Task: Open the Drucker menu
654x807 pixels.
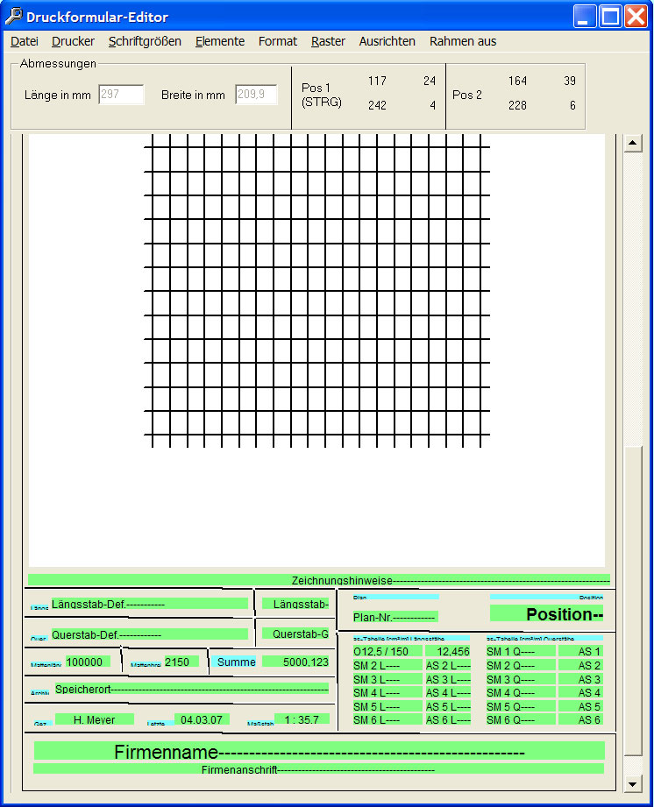Action: 73,41
